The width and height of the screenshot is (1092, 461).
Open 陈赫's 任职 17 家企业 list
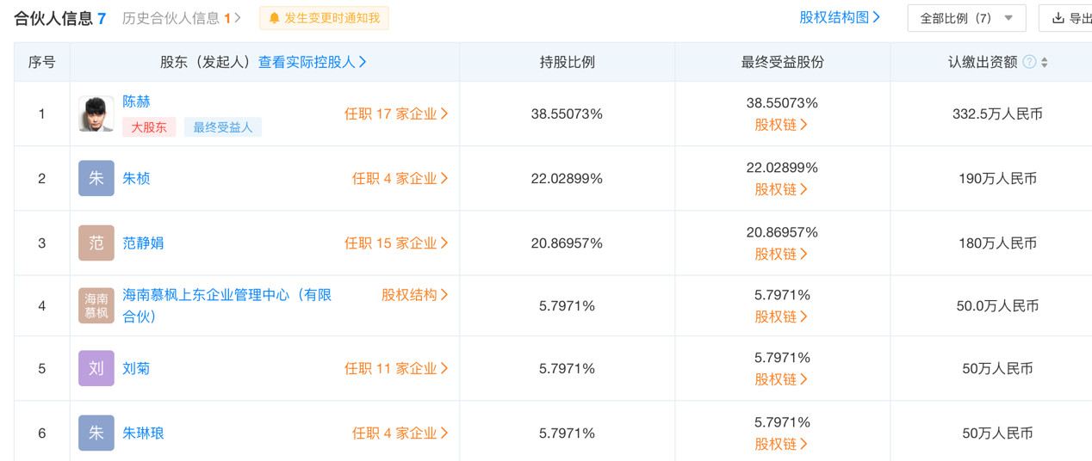pos(396,114)
